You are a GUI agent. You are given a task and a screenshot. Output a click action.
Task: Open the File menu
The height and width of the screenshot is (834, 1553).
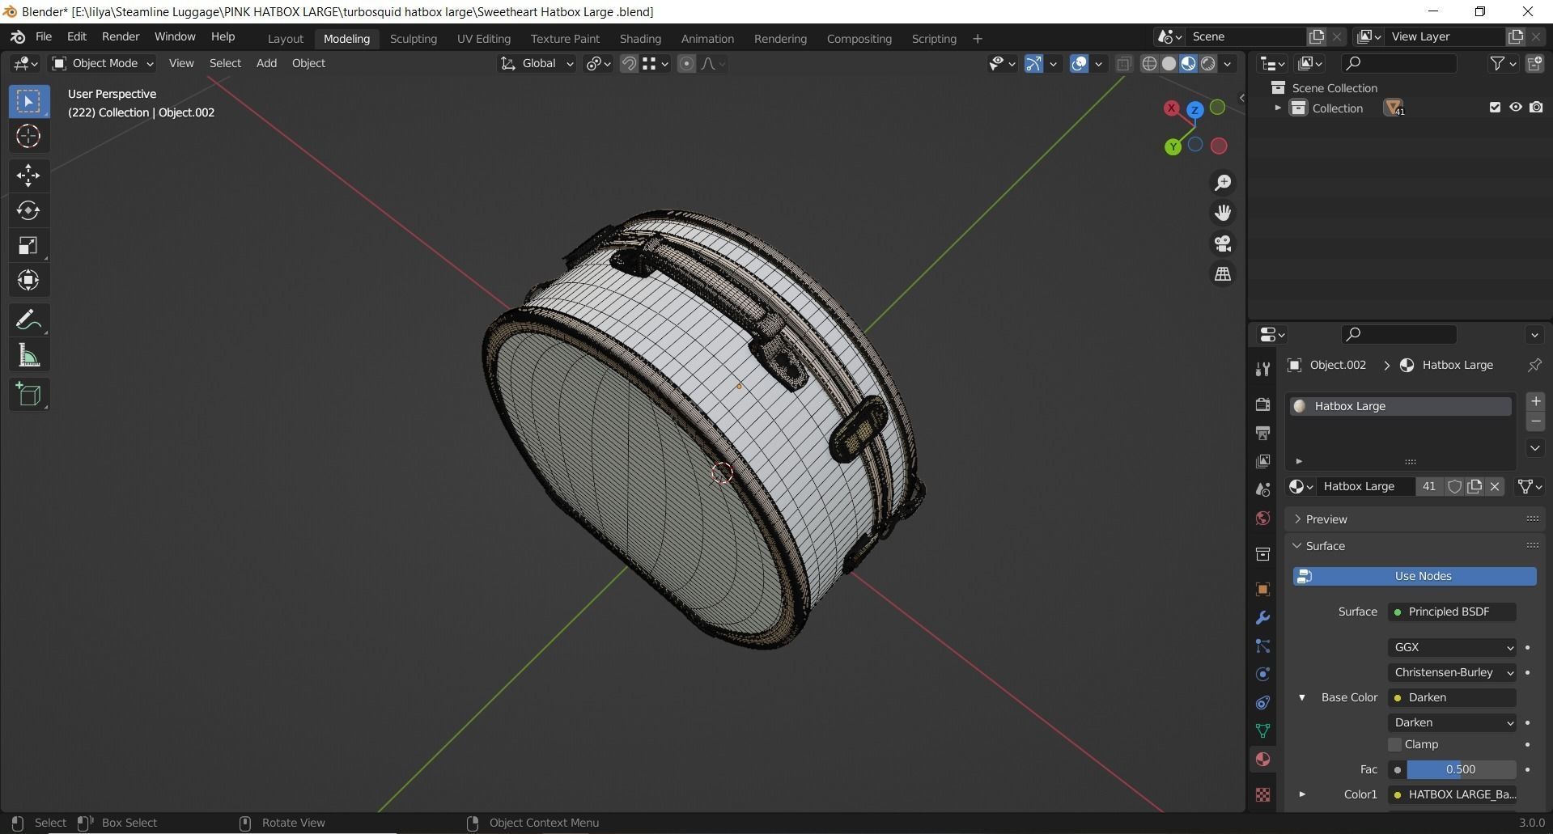pyautogui.click(x=44, y=37)
